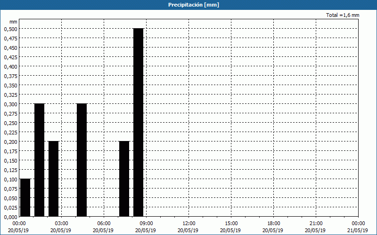This screenshot has width=377, height=235.
Task: Click the 15:00 time label
Action: pos(231,224)
